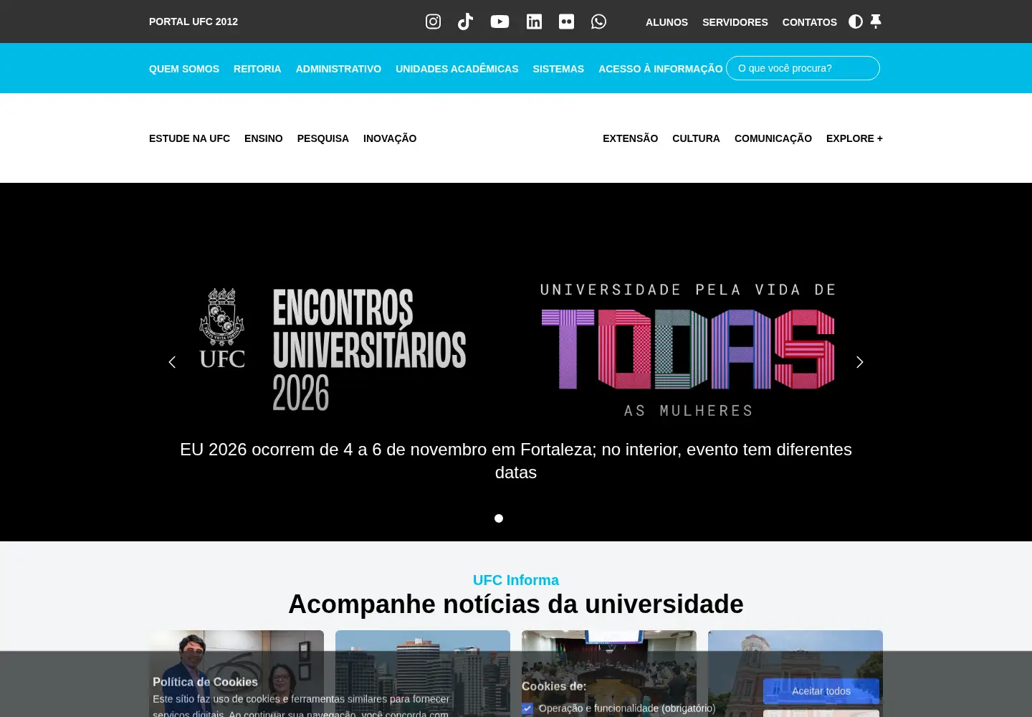Screen dimensions: 1032x717
Task: Open the INOVAÇÃO section
Action: (x=390, y=138)
